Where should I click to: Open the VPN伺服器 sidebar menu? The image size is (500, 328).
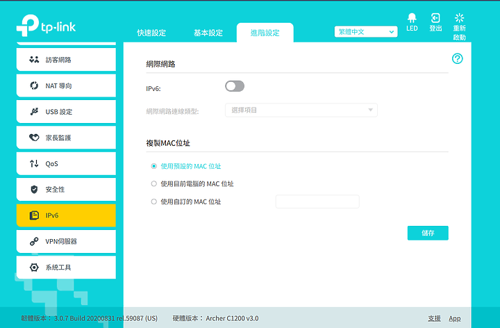tap(66, 241)
